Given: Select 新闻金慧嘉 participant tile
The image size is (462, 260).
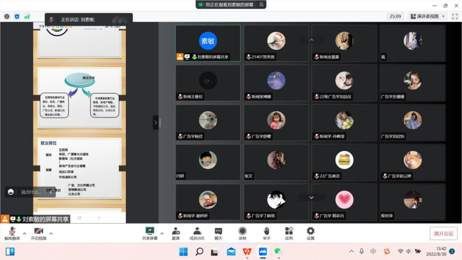Looking at the screenshot, I should pos(344,43).
